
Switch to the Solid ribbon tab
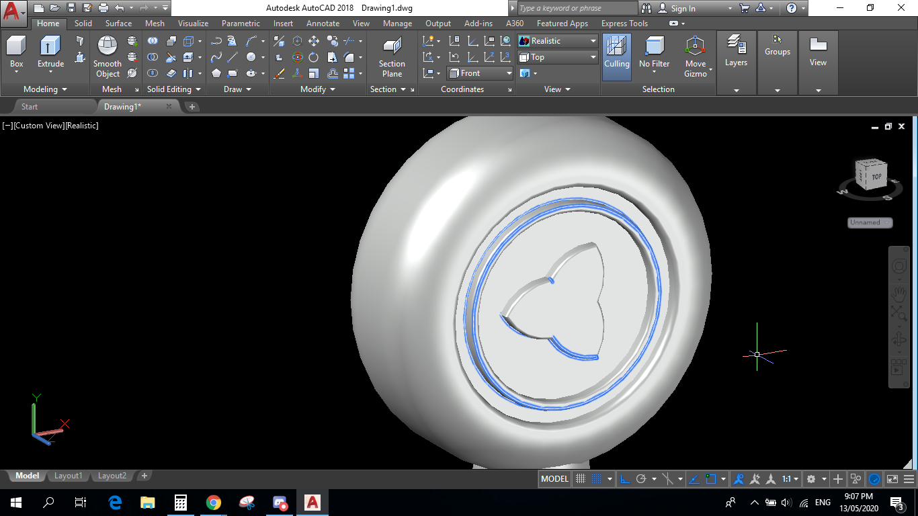point(83,24)
